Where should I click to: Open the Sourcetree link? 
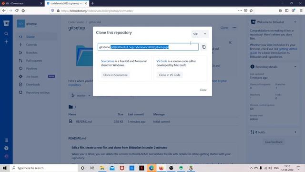click(108, 61)
